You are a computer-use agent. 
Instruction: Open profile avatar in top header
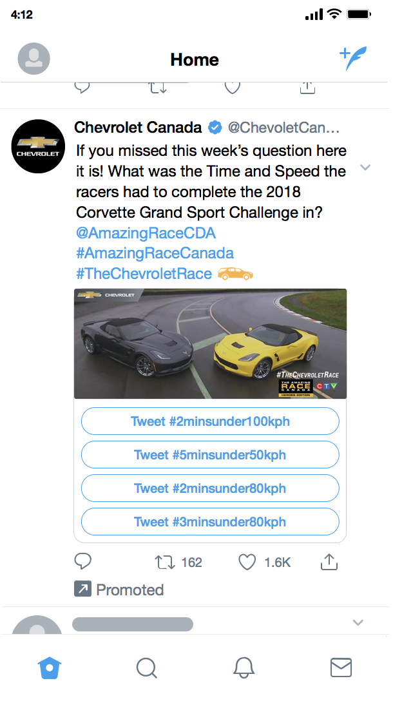click(x=34, y=59)
